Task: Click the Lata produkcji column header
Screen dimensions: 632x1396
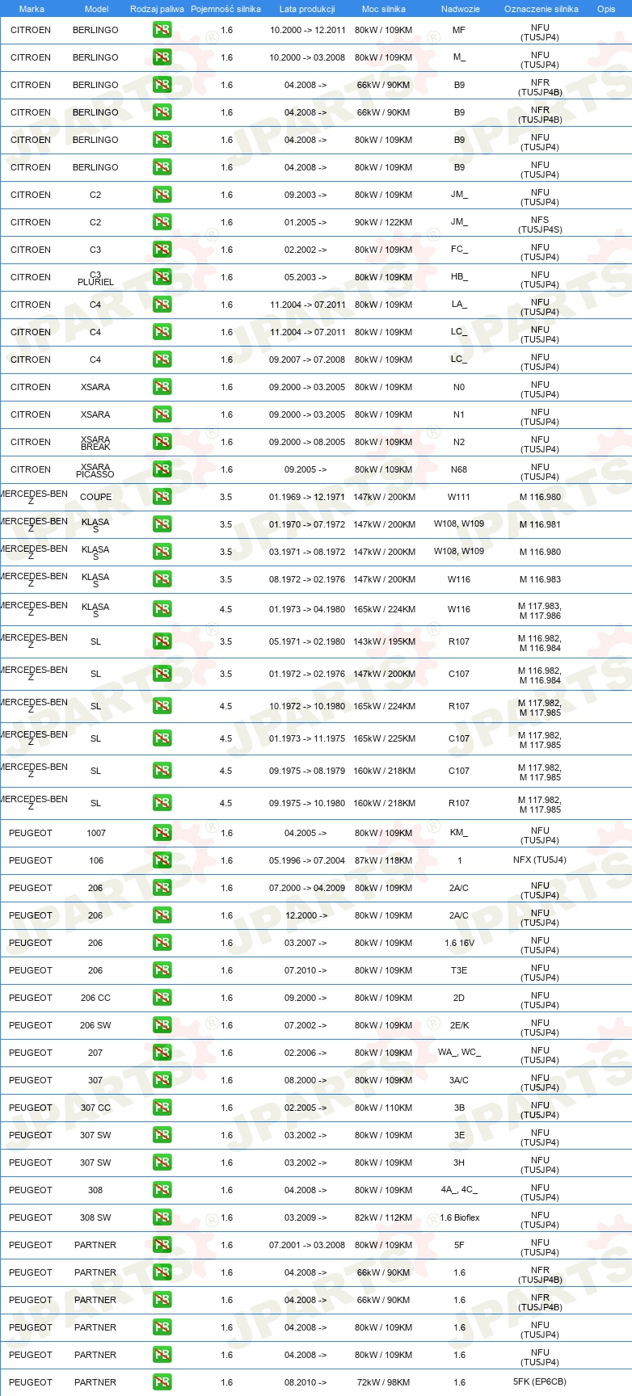Action: 307,9
